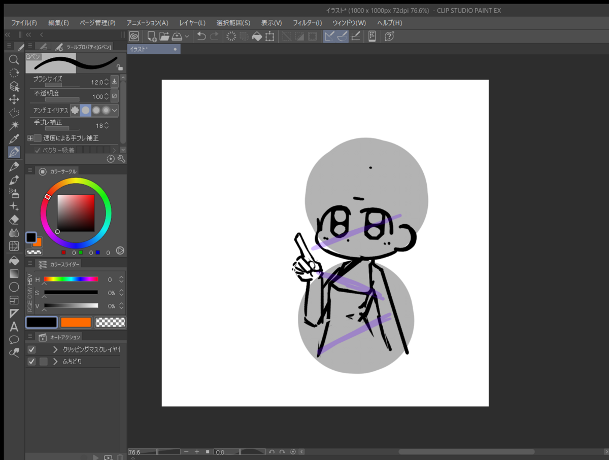This screenshot has width=609, height=460.
Task: Open the Auto Action panel menu
Action: click(x=30, y=336)
